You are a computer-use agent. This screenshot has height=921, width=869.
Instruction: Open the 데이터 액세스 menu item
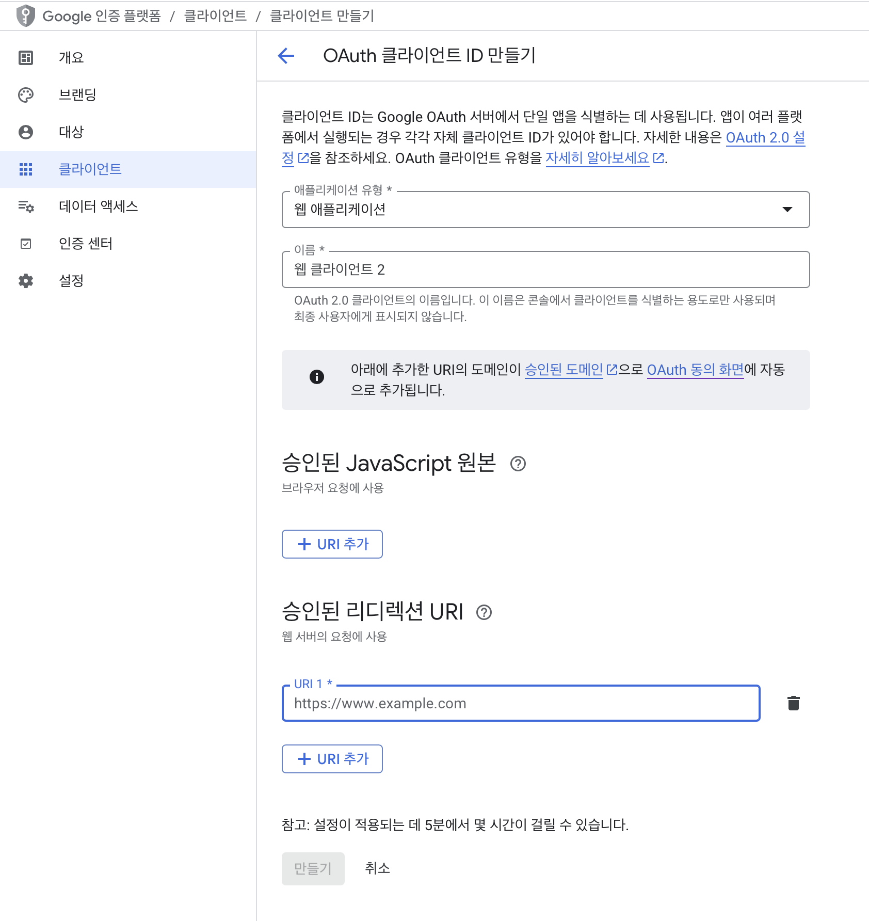[x=128, y=207]
